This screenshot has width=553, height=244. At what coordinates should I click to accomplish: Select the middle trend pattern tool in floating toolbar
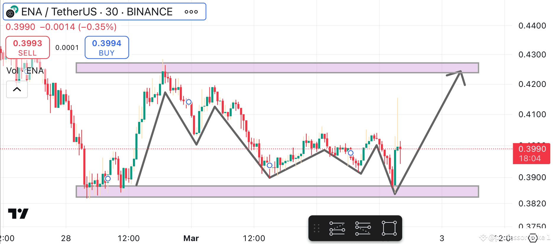[363, 228]
